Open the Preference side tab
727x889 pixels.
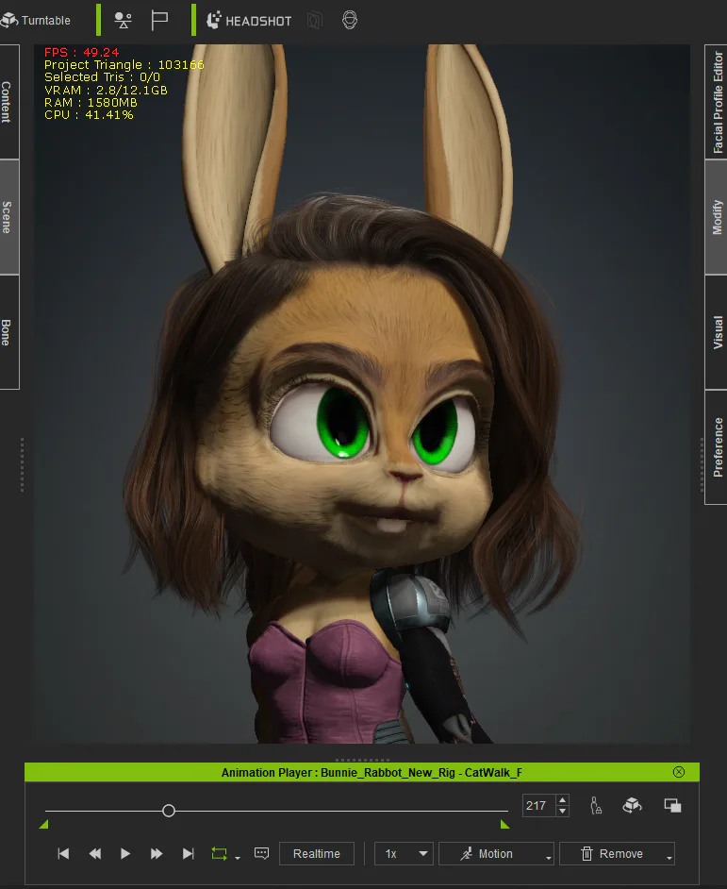717,447
